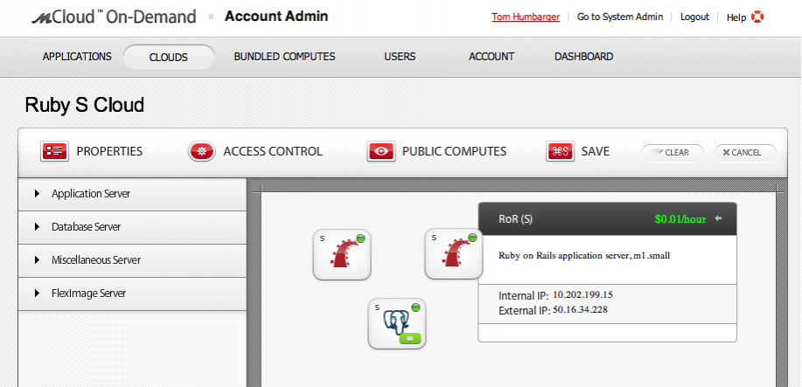Open the Applications tab

[77, 57]
